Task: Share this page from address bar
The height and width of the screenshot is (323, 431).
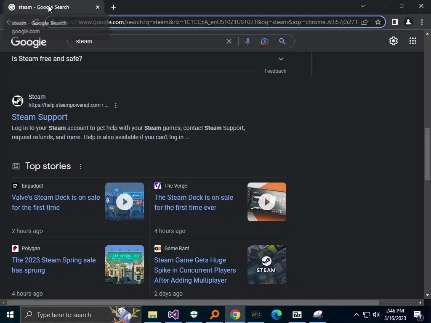Action: point(364,22)
